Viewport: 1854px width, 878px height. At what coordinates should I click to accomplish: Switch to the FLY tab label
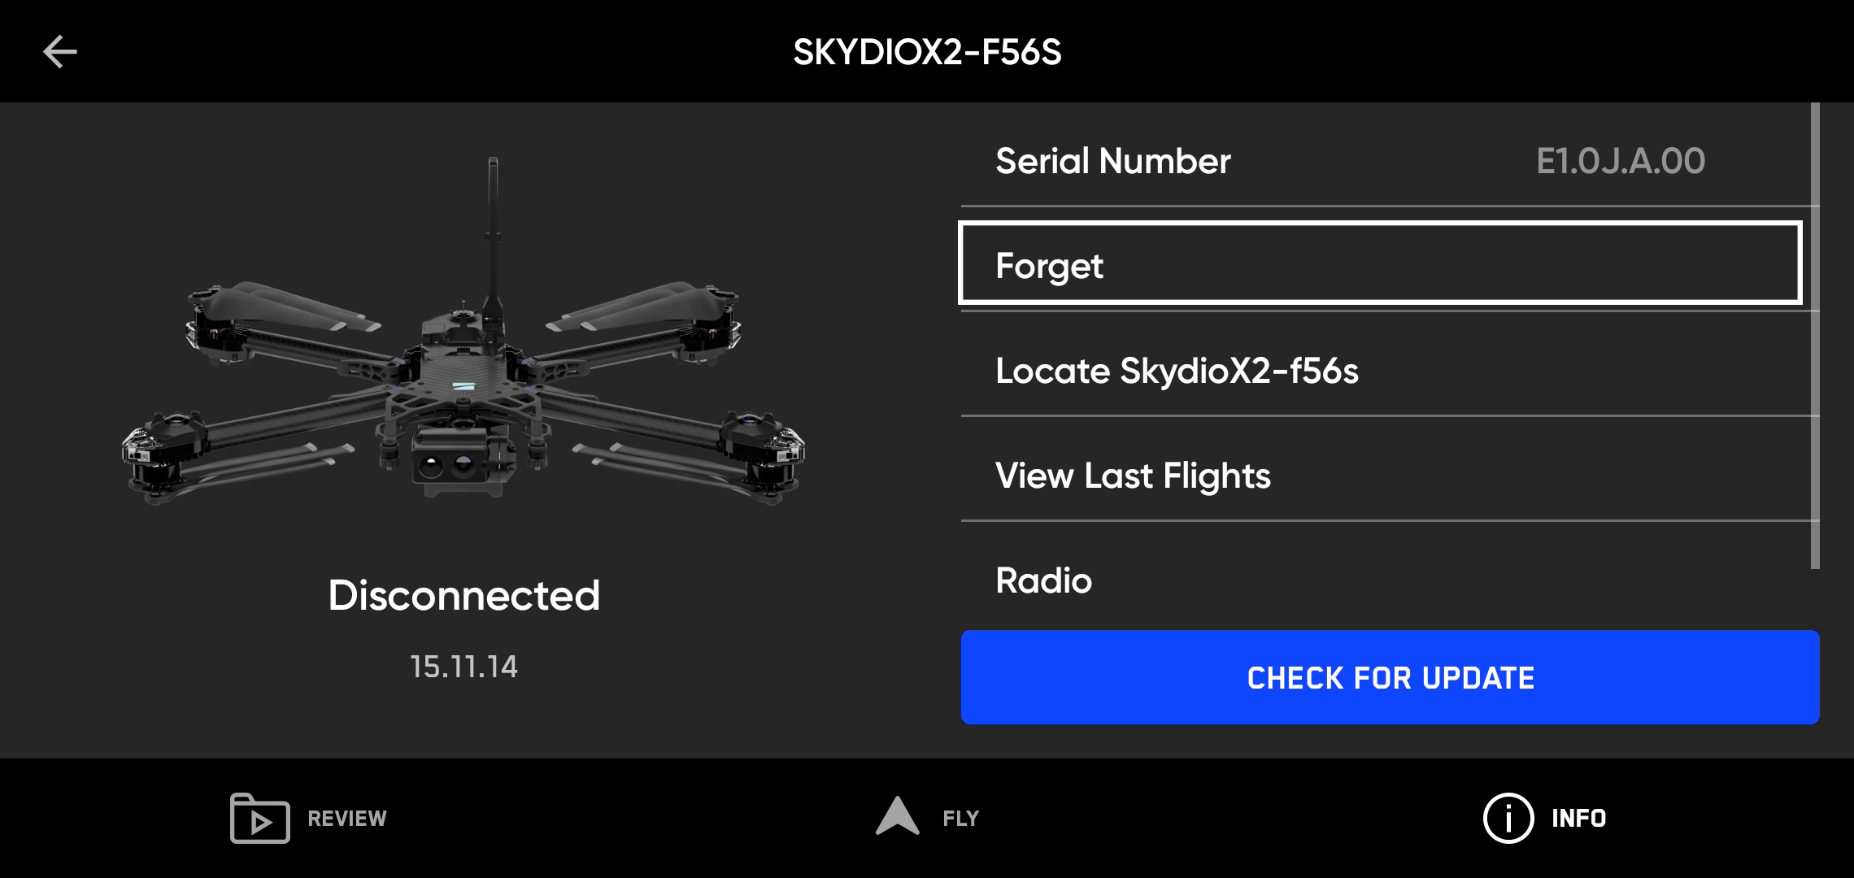click(960, 819)
